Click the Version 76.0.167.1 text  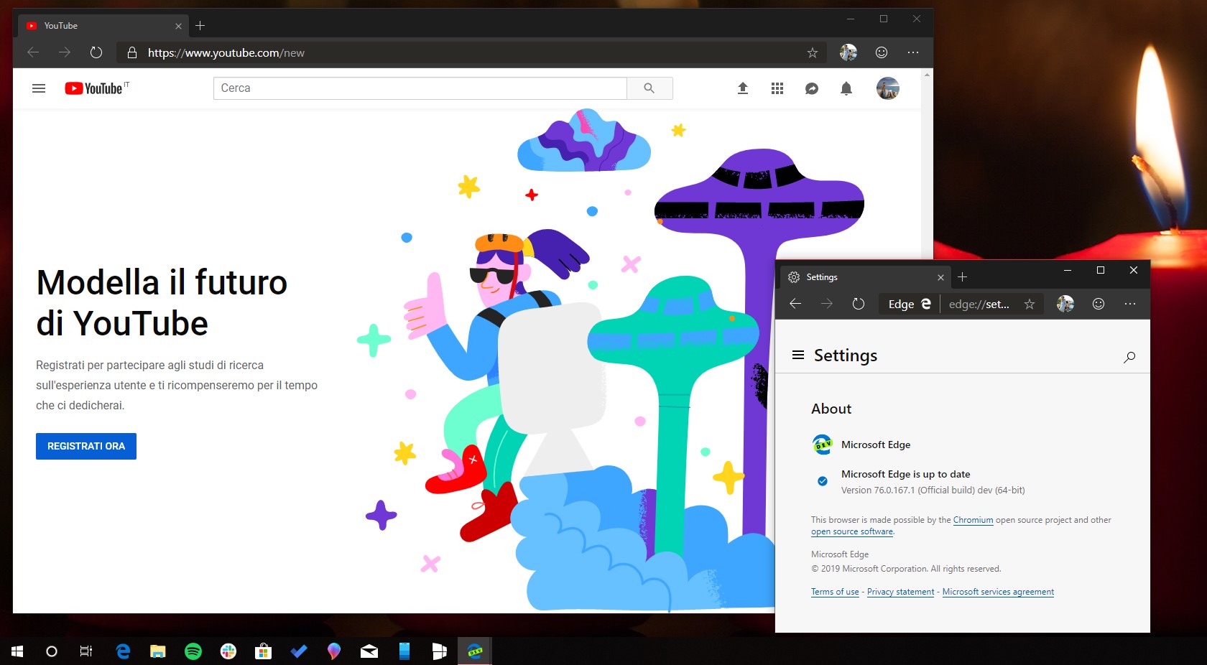pos(933,490)
